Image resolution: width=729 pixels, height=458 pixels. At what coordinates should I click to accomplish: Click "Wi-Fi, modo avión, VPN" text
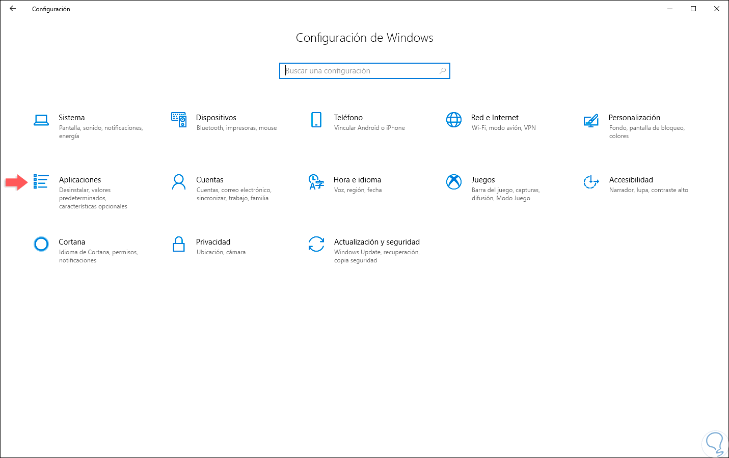(x=504, y=128)
